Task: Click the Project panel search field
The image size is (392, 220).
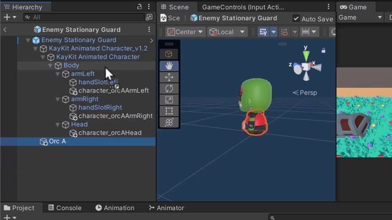Action: coord(330,218)
